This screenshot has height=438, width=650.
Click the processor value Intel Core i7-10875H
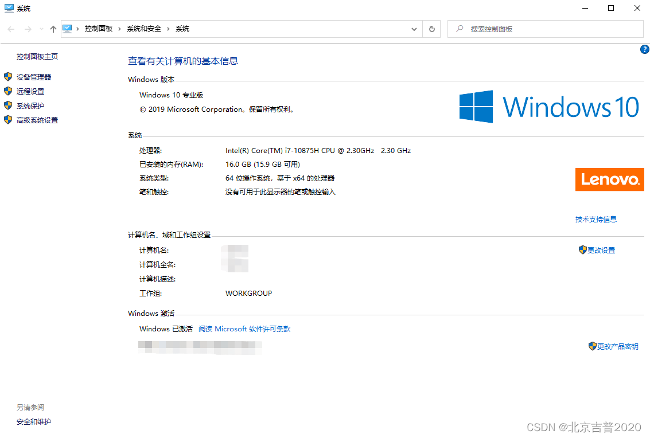click(x=318, y=150)
